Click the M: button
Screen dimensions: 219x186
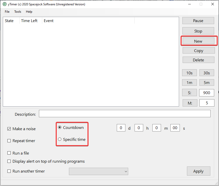point(190,103)
